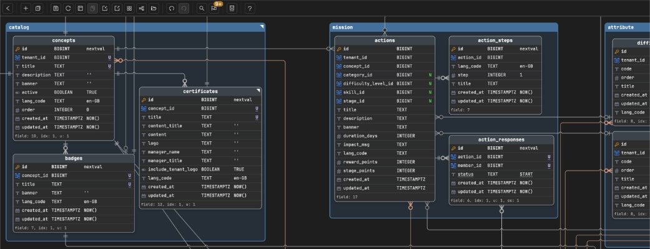Click the share/relationship nodes icon
Image resolution: width=650 pixels, height=249 pixels.
tap(141, 8)
